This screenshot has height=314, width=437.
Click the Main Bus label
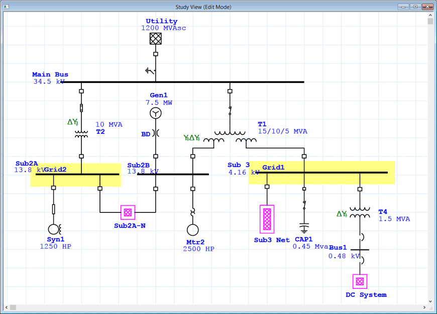pyautogui.click(x=50, y=74)
